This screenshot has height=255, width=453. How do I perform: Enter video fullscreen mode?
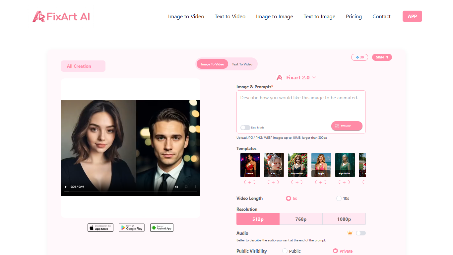pyautogui.click(x=186, y=187)
